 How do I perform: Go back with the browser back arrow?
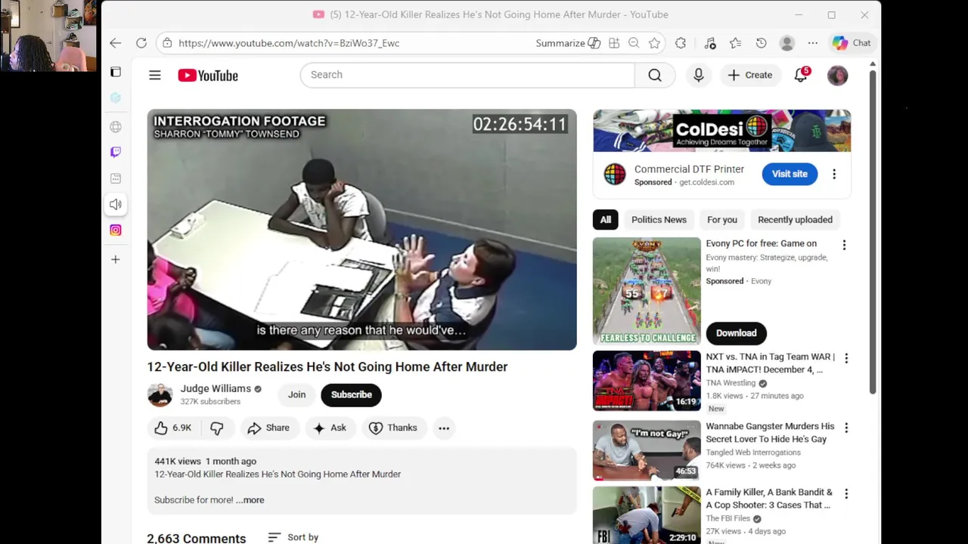pyautogui.click(x=115, y=43)
